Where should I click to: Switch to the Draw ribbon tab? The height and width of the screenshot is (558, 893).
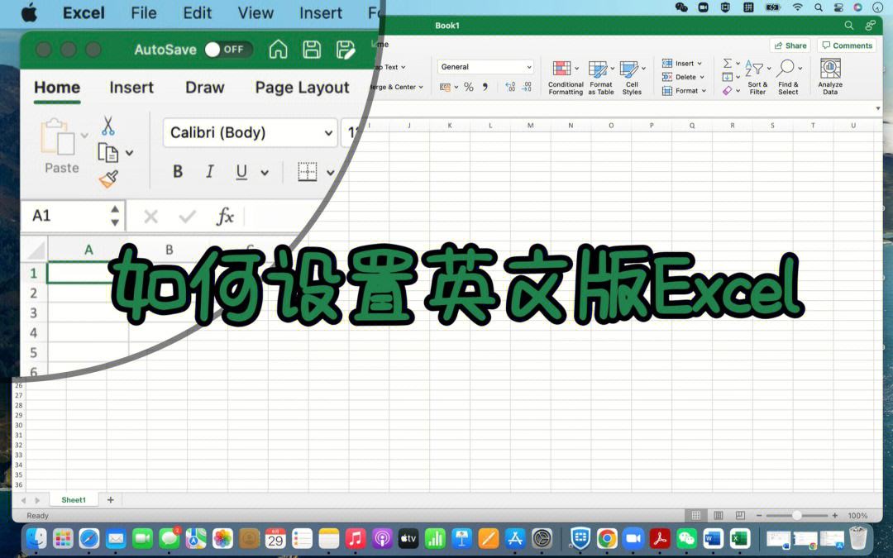point(204,87)
